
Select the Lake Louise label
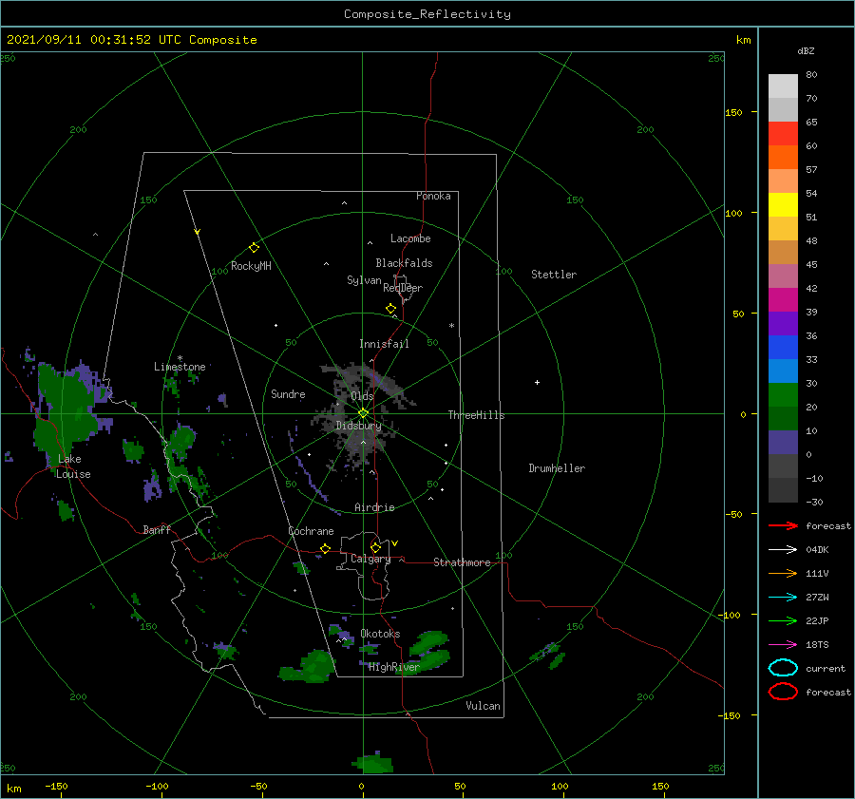[73, 466]
